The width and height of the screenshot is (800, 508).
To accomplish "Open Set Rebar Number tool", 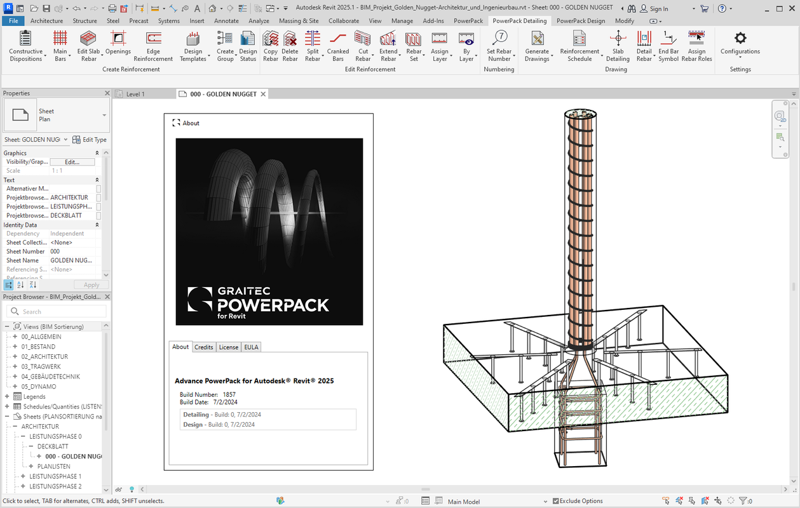I will (x=499, y=46).
